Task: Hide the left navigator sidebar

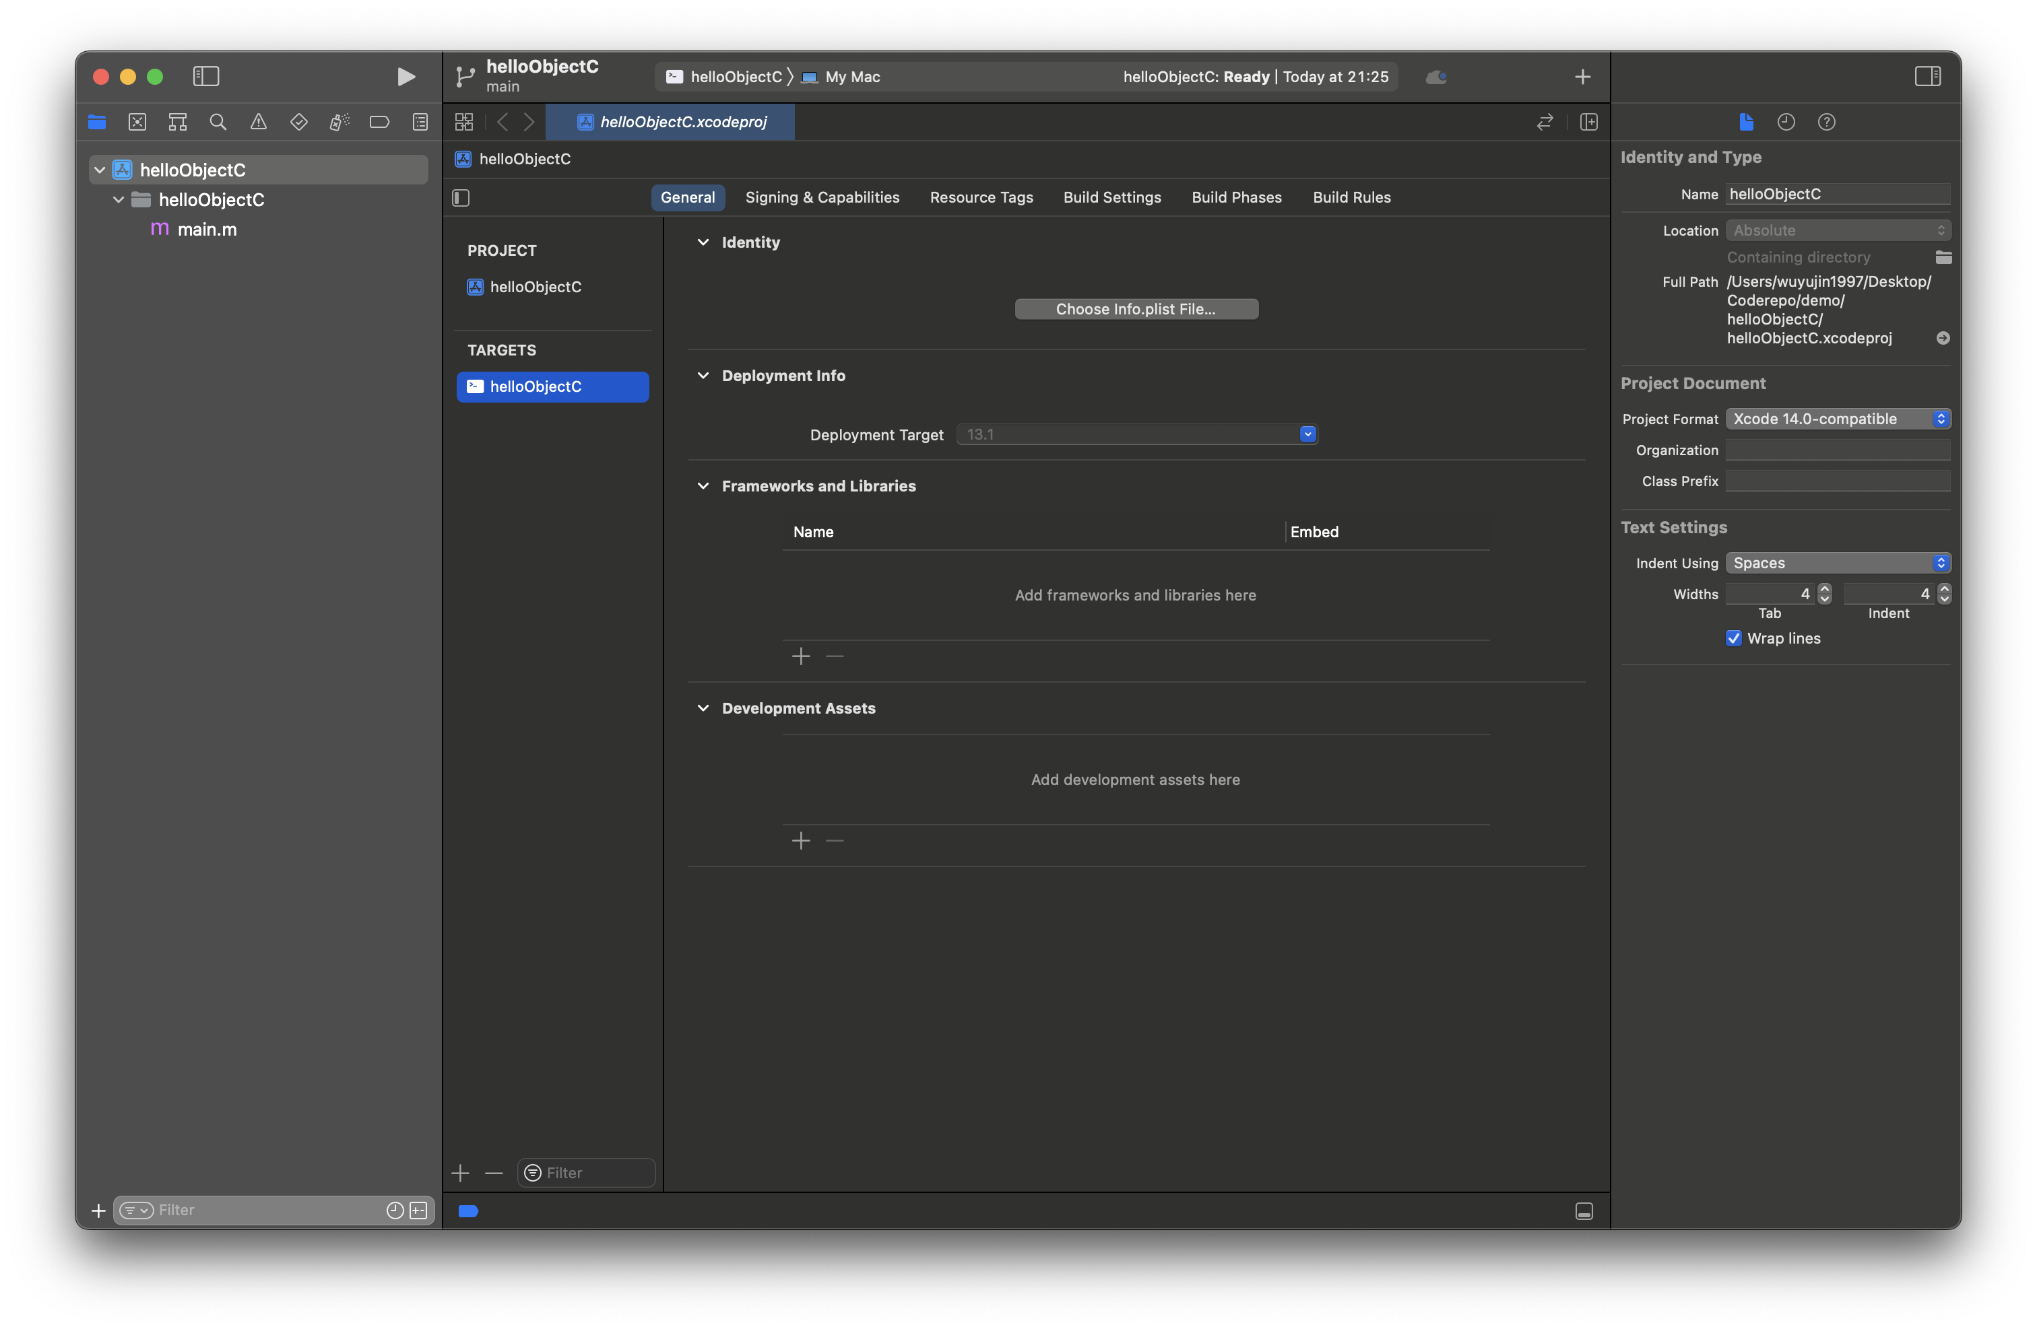Action: point(206,77)
